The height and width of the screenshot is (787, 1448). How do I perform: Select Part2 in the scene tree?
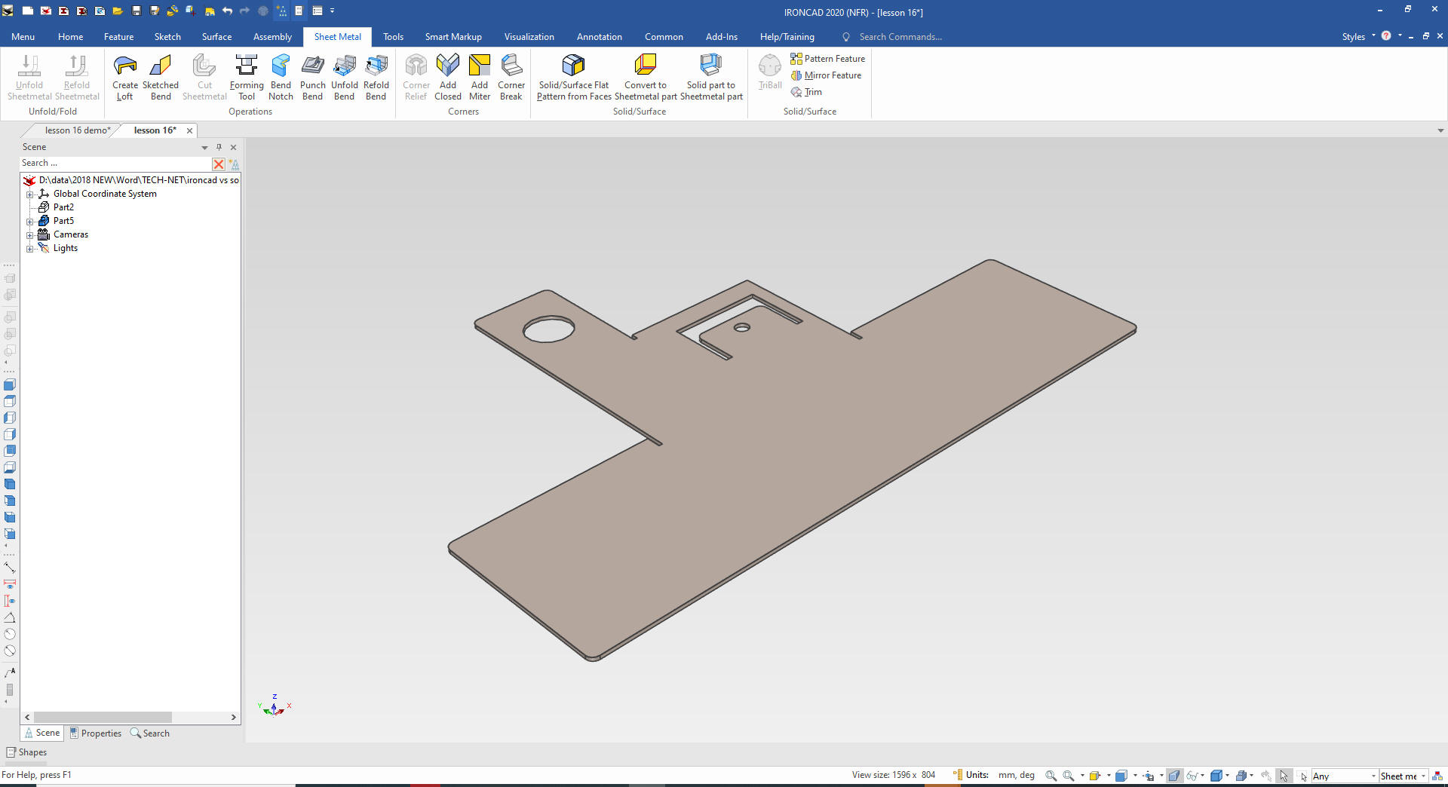pyautogui.click(x=63, y=207)
